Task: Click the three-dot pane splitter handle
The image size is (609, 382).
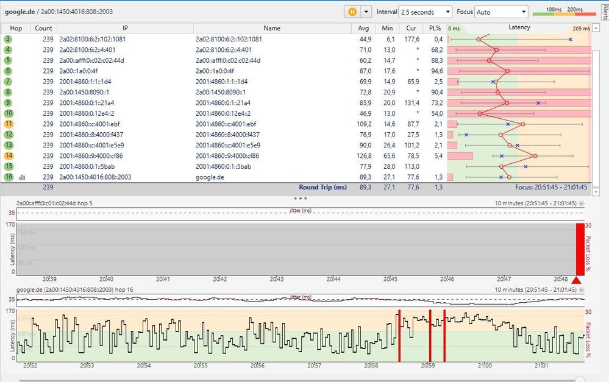Action: click(x=300, y=199)
